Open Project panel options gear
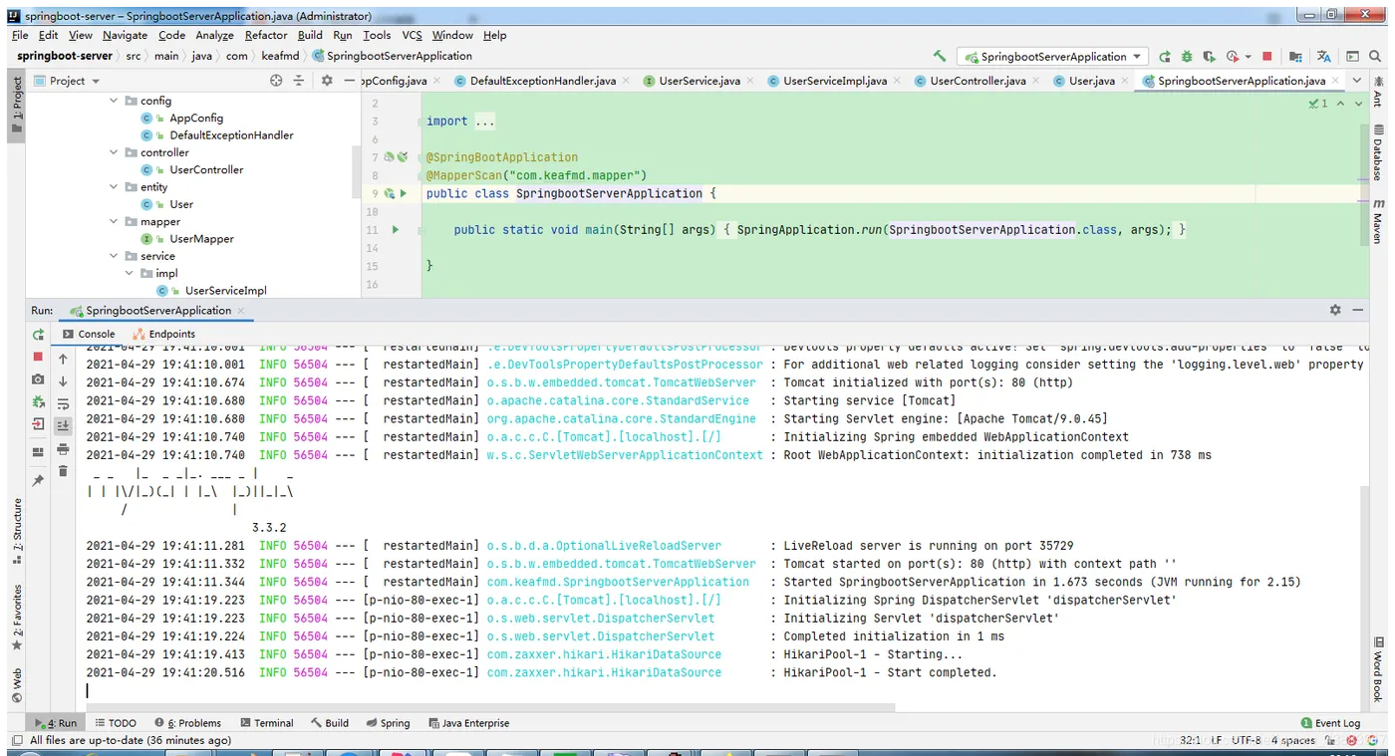The image size is (1395, 756). pos(327,81)
